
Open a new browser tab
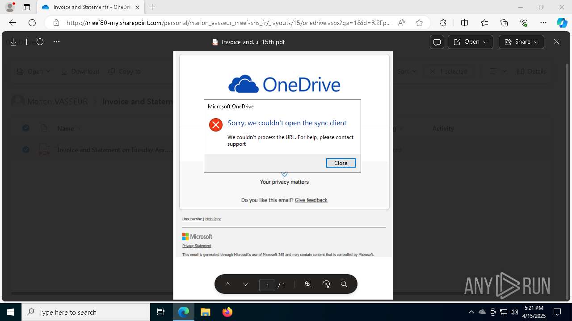pos(152,7)
